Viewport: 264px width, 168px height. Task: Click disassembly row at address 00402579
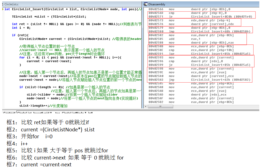[x=189, y=28]
